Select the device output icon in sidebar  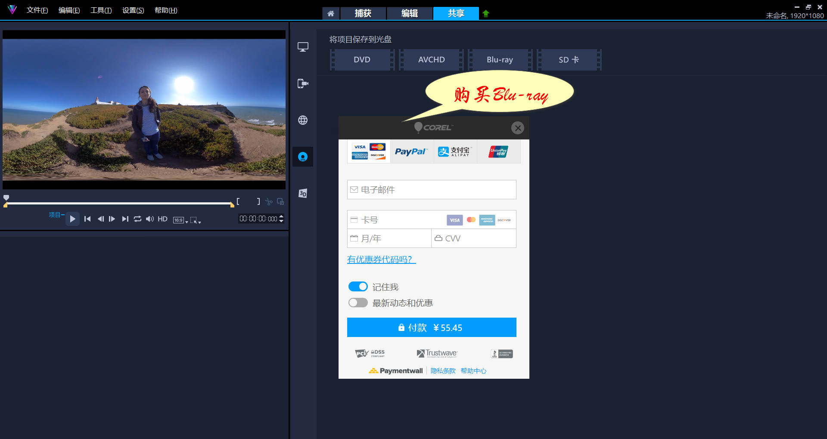(303, 83)
